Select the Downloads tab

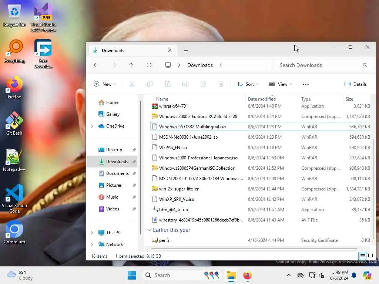point(133,50)
